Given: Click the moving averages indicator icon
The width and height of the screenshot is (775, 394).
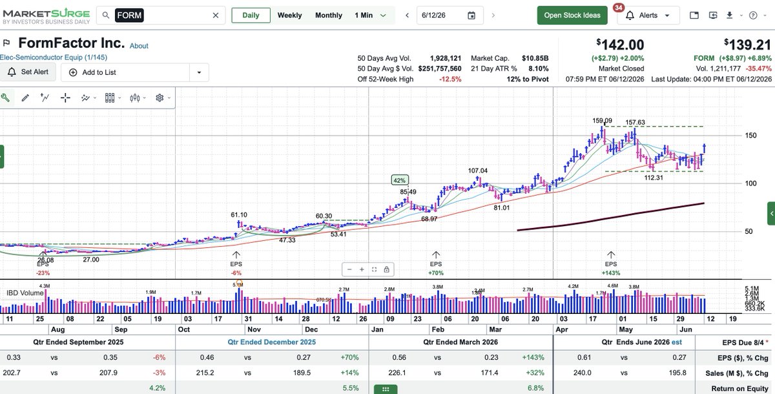Looking at the screenshot, I should [x=85, y=98].
